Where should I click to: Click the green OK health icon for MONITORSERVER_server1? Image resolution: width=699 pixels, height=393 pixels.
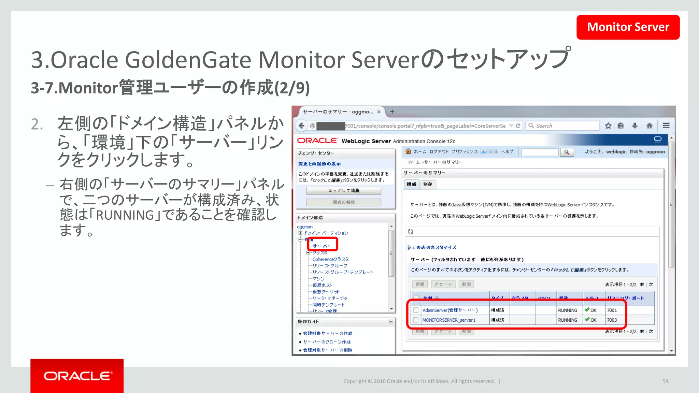(x=587, y=320)
